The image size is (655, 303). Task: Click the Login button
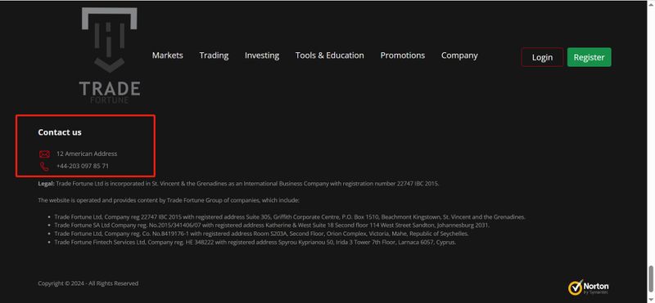tap(542, 57)
